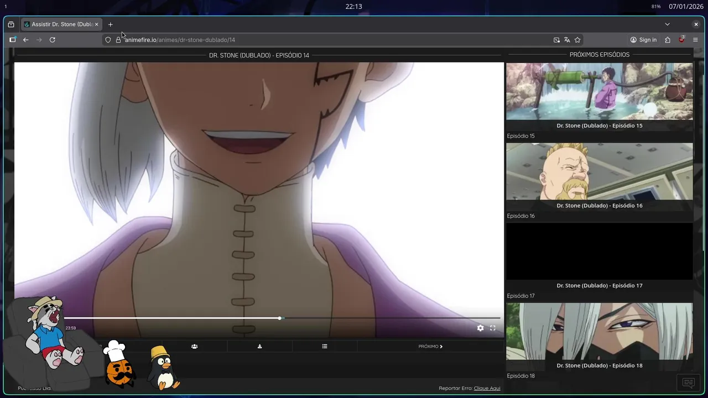Bookmark this page with the star
The height and width of the screenshot is (398, 708).
[577, 40]
